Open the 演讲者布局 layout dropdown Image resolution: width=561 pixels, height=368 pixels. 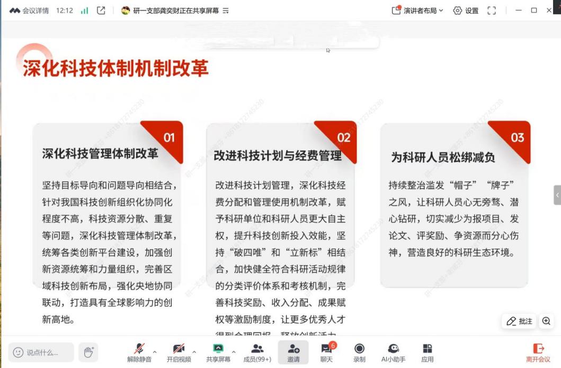tap(417, 11)
